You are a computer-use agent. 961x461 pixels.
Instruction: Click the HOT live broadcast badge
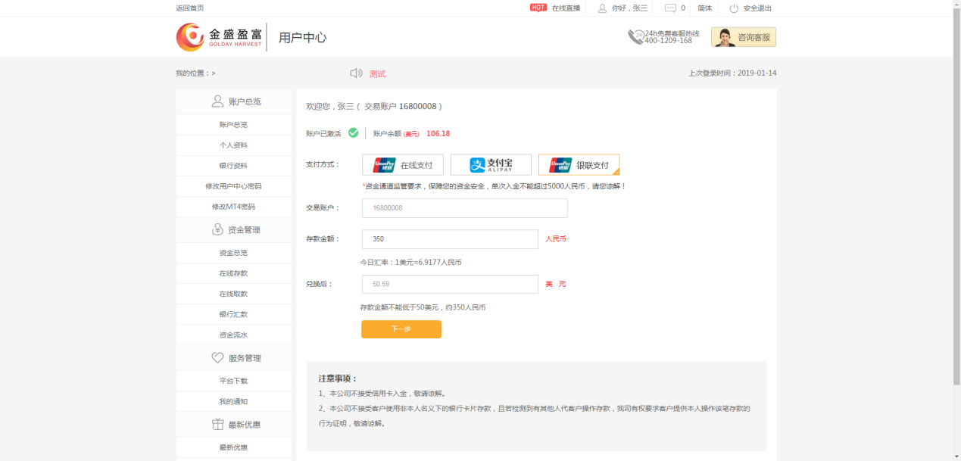click(538, 8)
